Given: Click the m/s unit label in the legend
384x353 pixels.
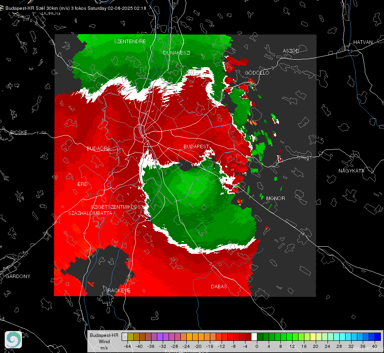Looking at the screenshot, I should [104, 348].
